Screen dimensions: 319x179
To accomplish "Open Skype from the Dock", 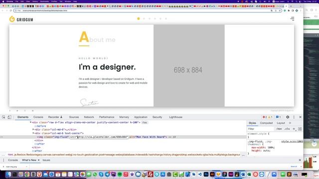I will (x=101, y=175).
